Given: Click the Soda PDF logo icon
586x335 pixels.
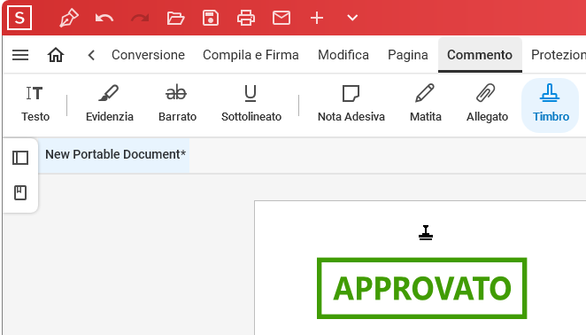Looking at the screenshot, I should (19, 18).
